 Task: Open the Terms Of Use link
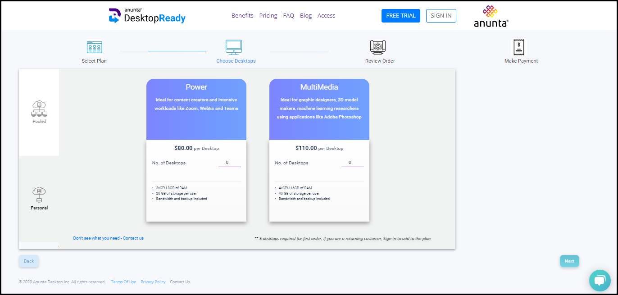click(123, 282)
